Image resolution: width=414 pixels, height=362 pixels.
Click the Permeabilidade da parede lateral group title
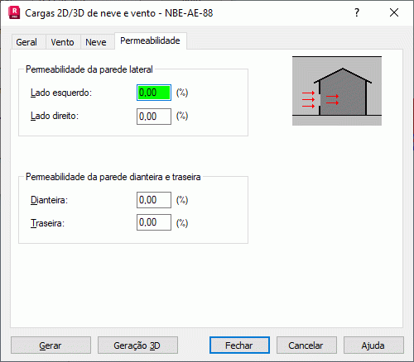[89, 69]
